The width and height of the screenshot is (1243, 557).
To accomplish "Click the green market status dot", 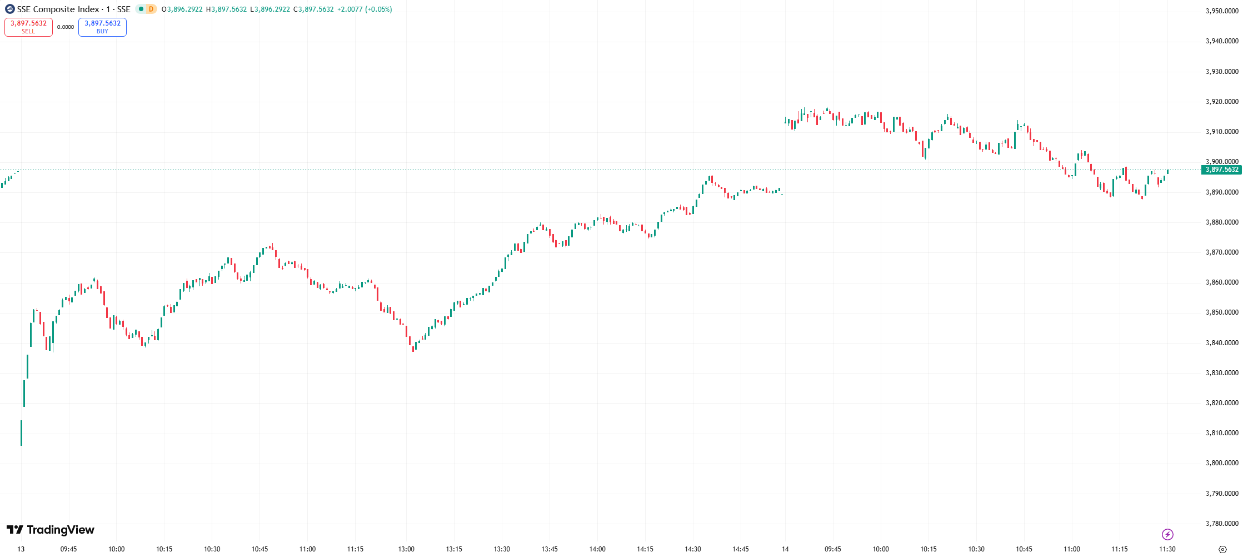I will coord(141,9).
